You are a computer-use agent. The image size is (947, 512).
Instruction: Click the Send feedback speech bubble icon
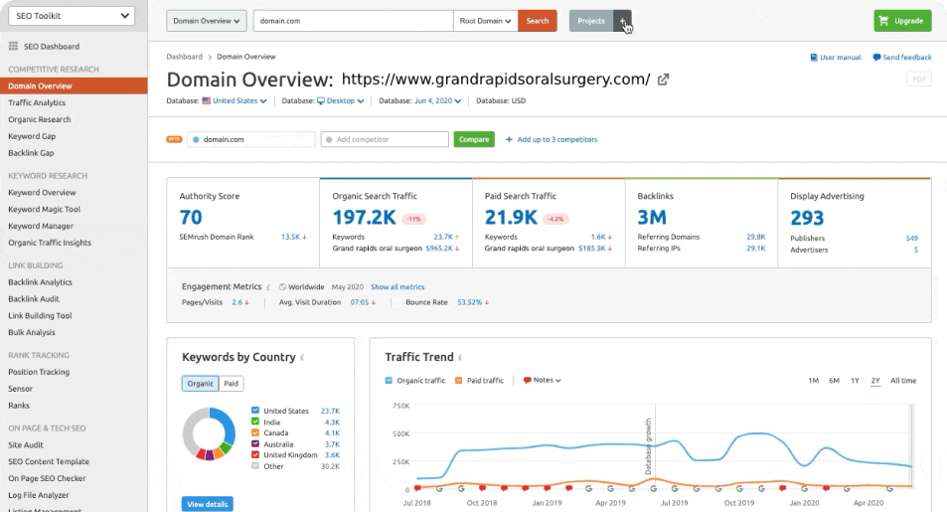[x=876, y=58]
